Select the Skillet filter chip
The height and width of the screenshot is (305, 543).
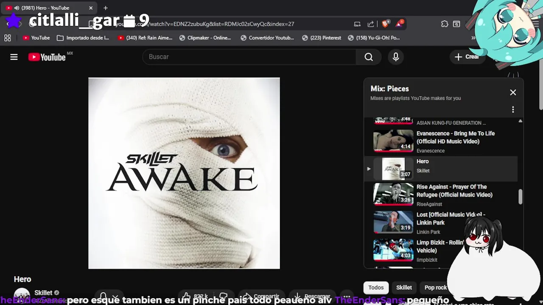[x=404, y=288]
